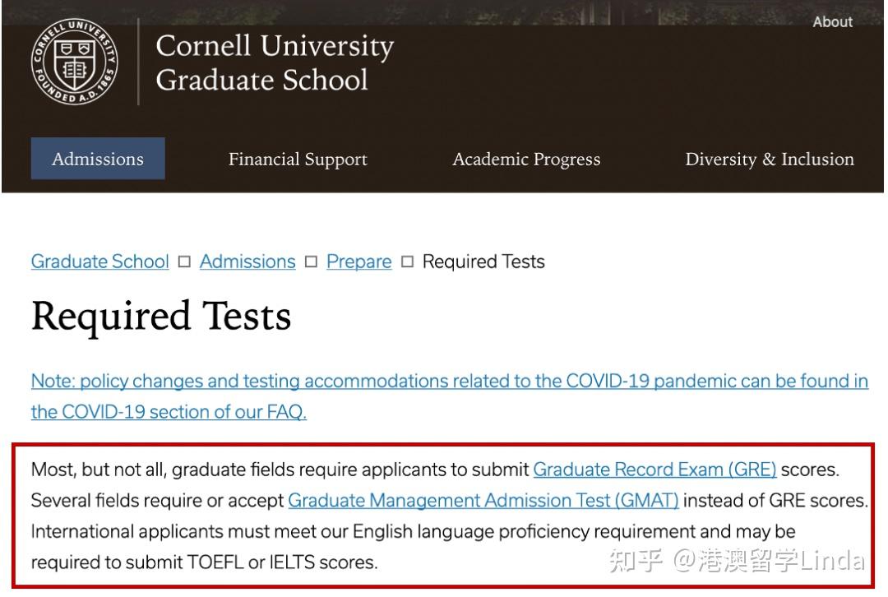Open the Graduate Record Exam (GRE) link

(654, 470)
